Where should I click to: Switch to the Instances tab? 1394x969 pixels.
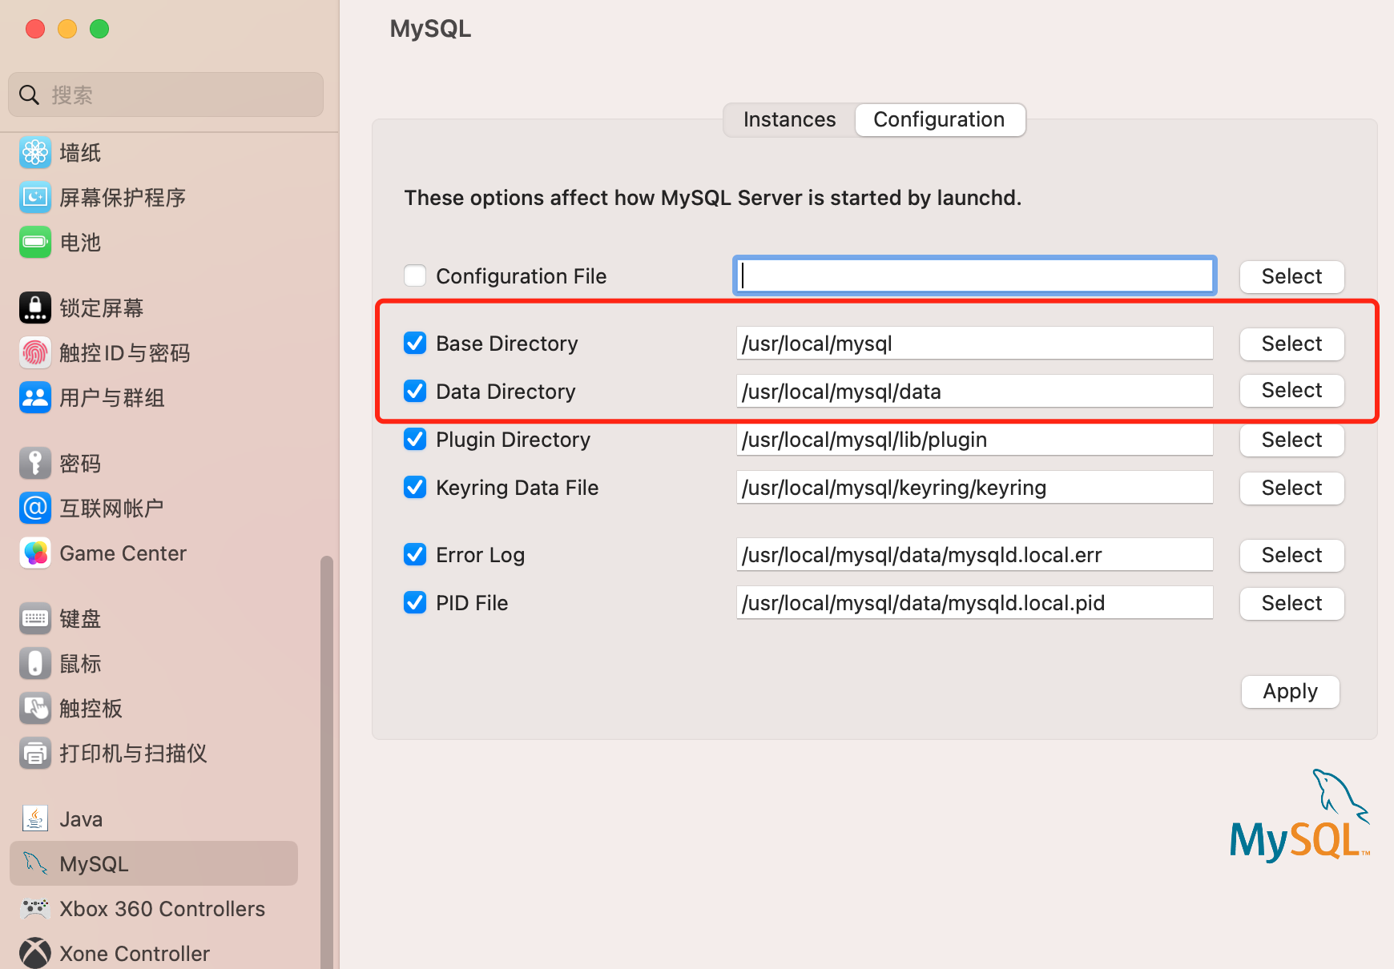coord(790,119)
